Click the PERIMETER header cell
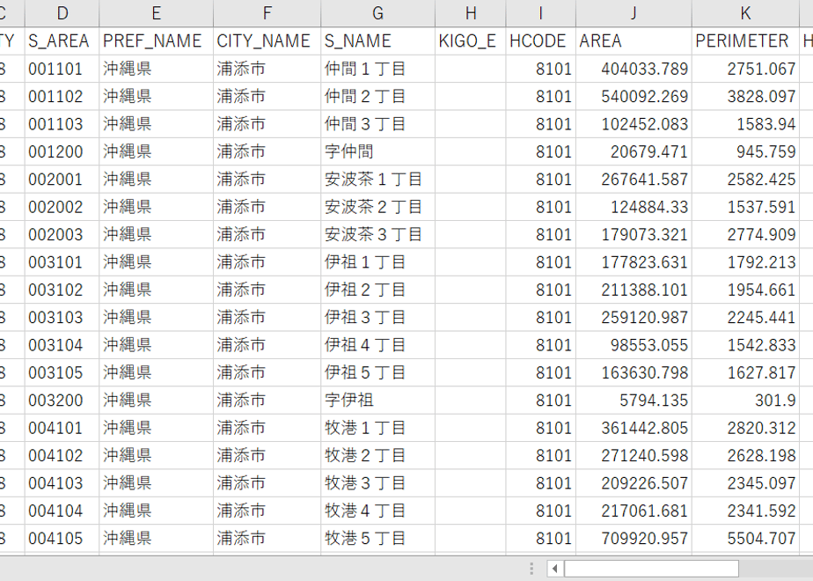813x581 pixels. [x=745, y=41]
